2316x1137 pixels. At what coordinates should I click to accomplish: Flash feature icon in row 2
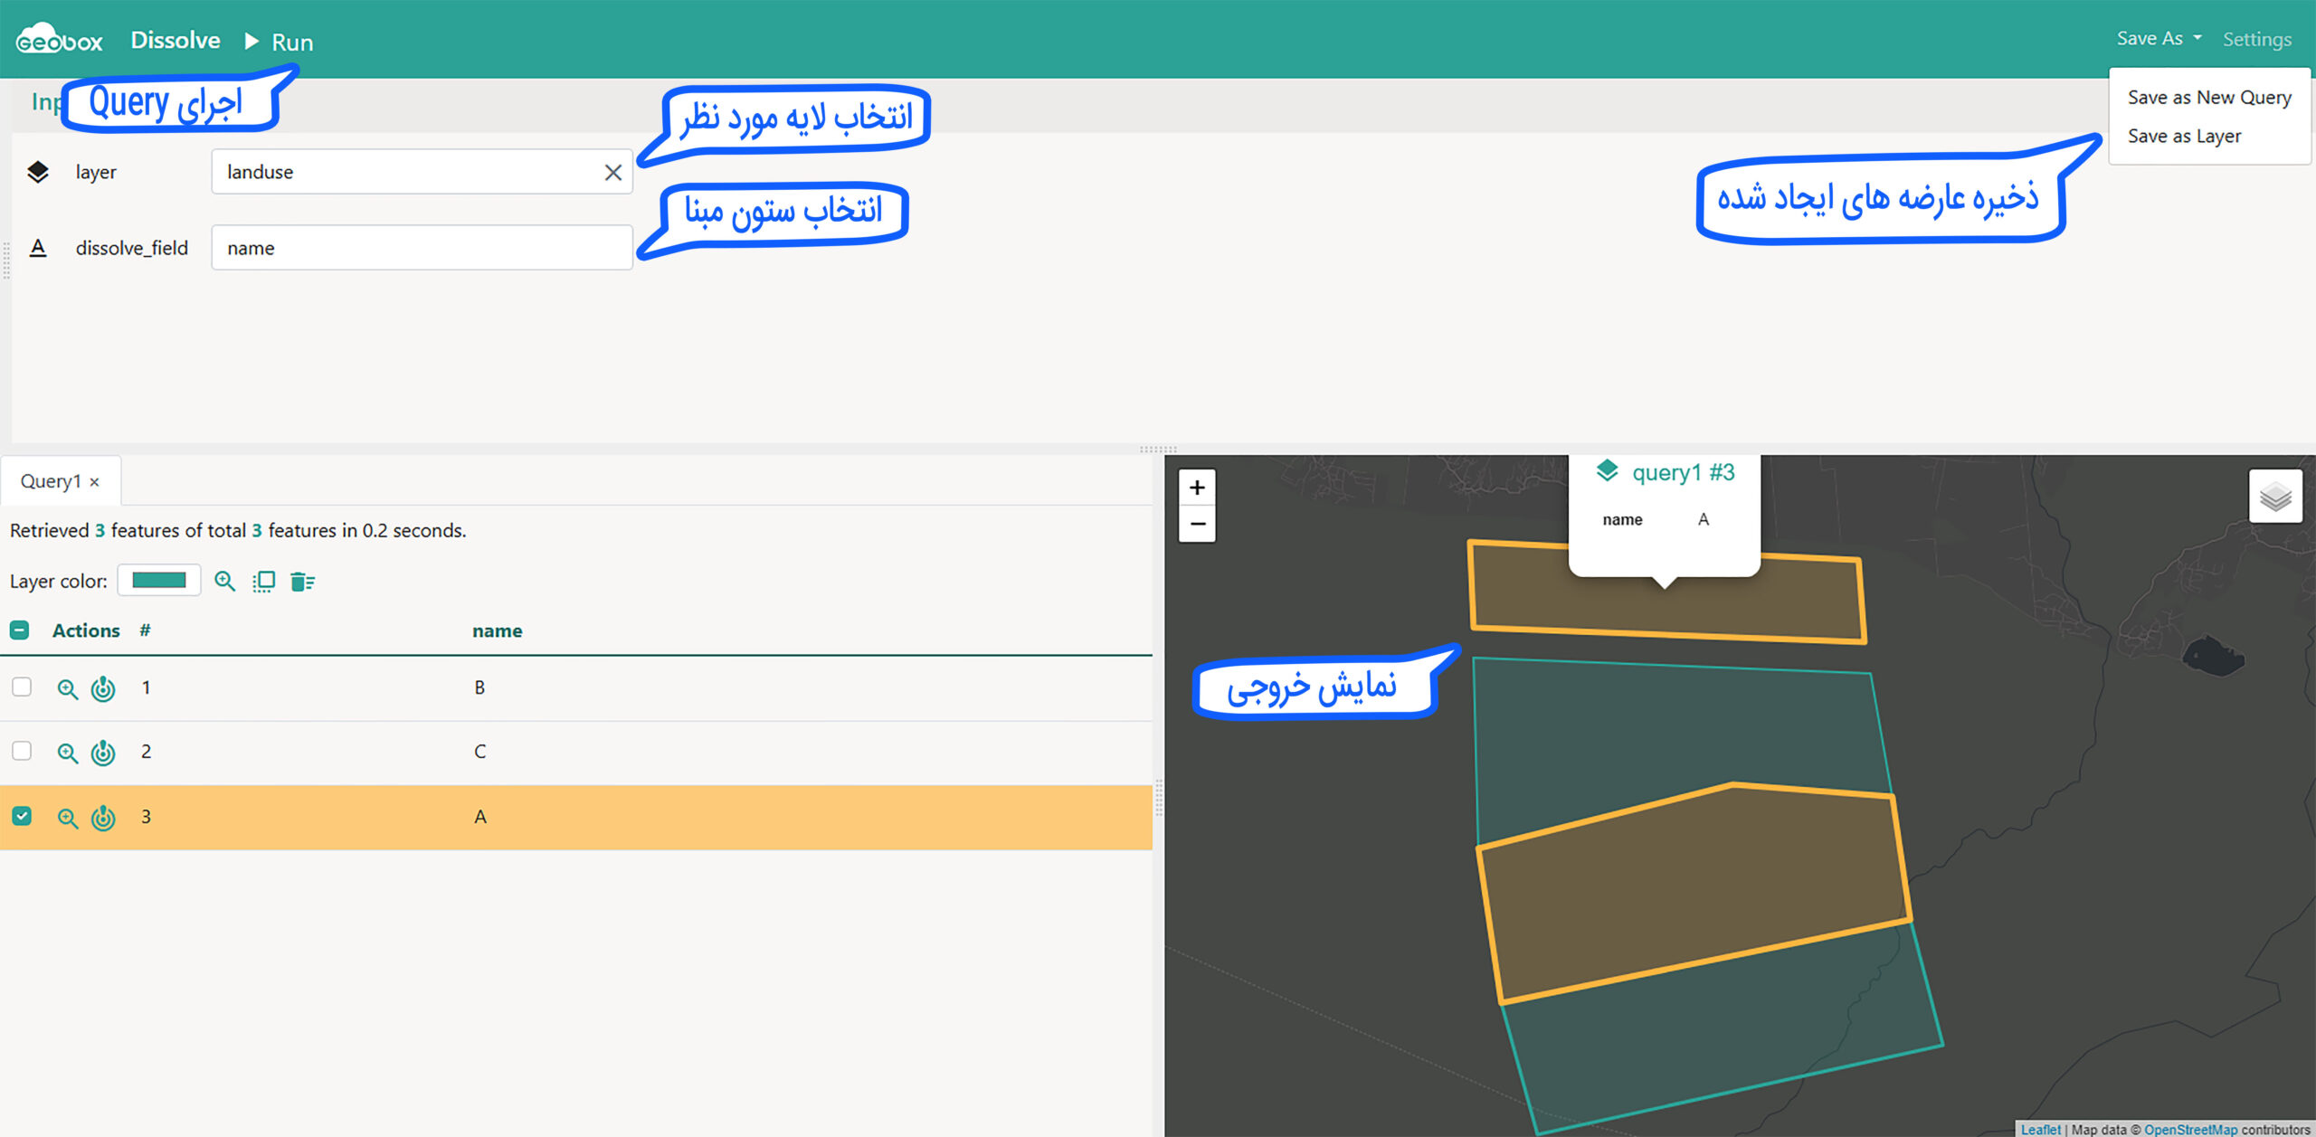coord(103,753)
